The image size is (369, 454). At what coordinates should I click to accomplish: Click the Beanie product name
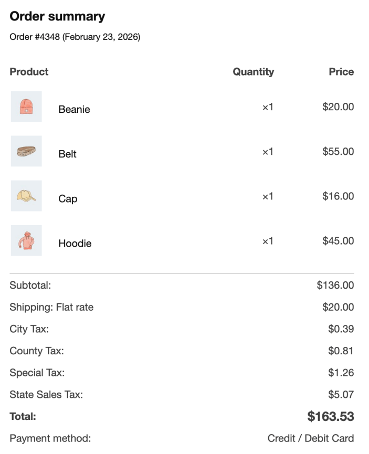pyautogui.click(x=74, y=109)
